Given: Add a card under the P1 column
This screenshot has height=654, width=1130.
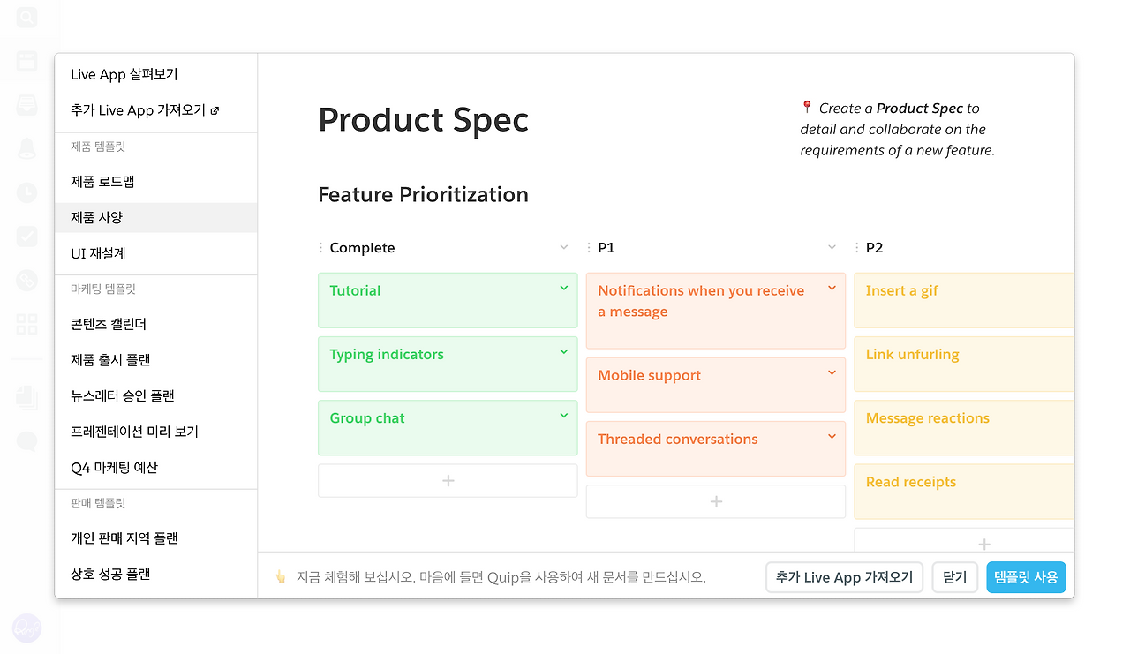Looking at the screenshot, I should [716, 501].
